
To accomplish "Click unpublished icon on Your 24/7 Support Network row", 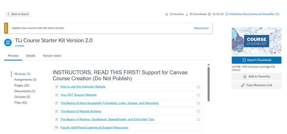I will click(198, 95).
